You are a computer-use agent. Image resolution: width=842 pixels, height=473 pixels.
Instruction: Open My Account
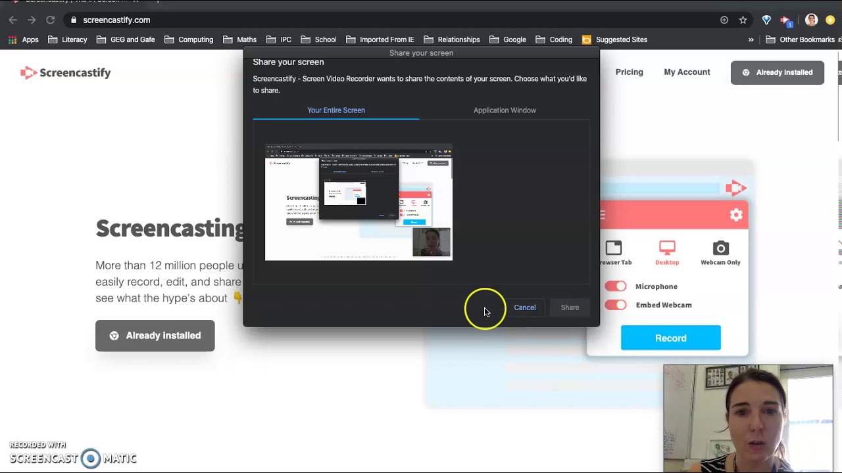tap(687, 72)
